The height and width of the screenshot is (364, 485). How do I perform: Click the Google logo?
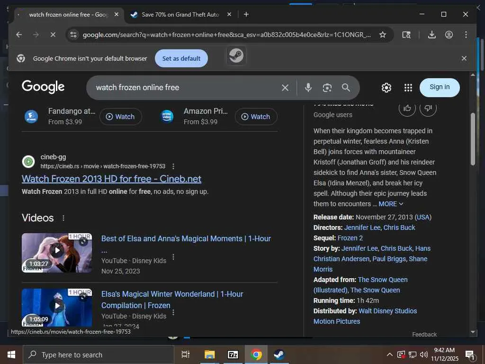click(43, 87)
